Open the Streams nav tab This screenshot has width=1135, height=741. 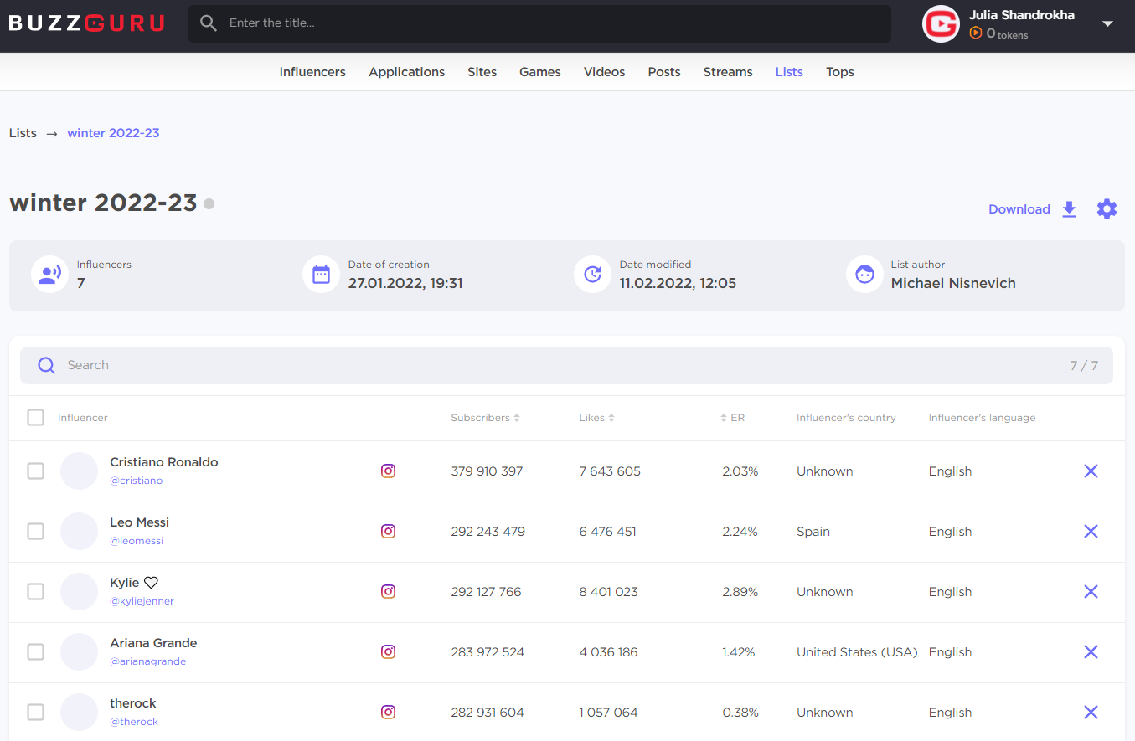[728, 72]
